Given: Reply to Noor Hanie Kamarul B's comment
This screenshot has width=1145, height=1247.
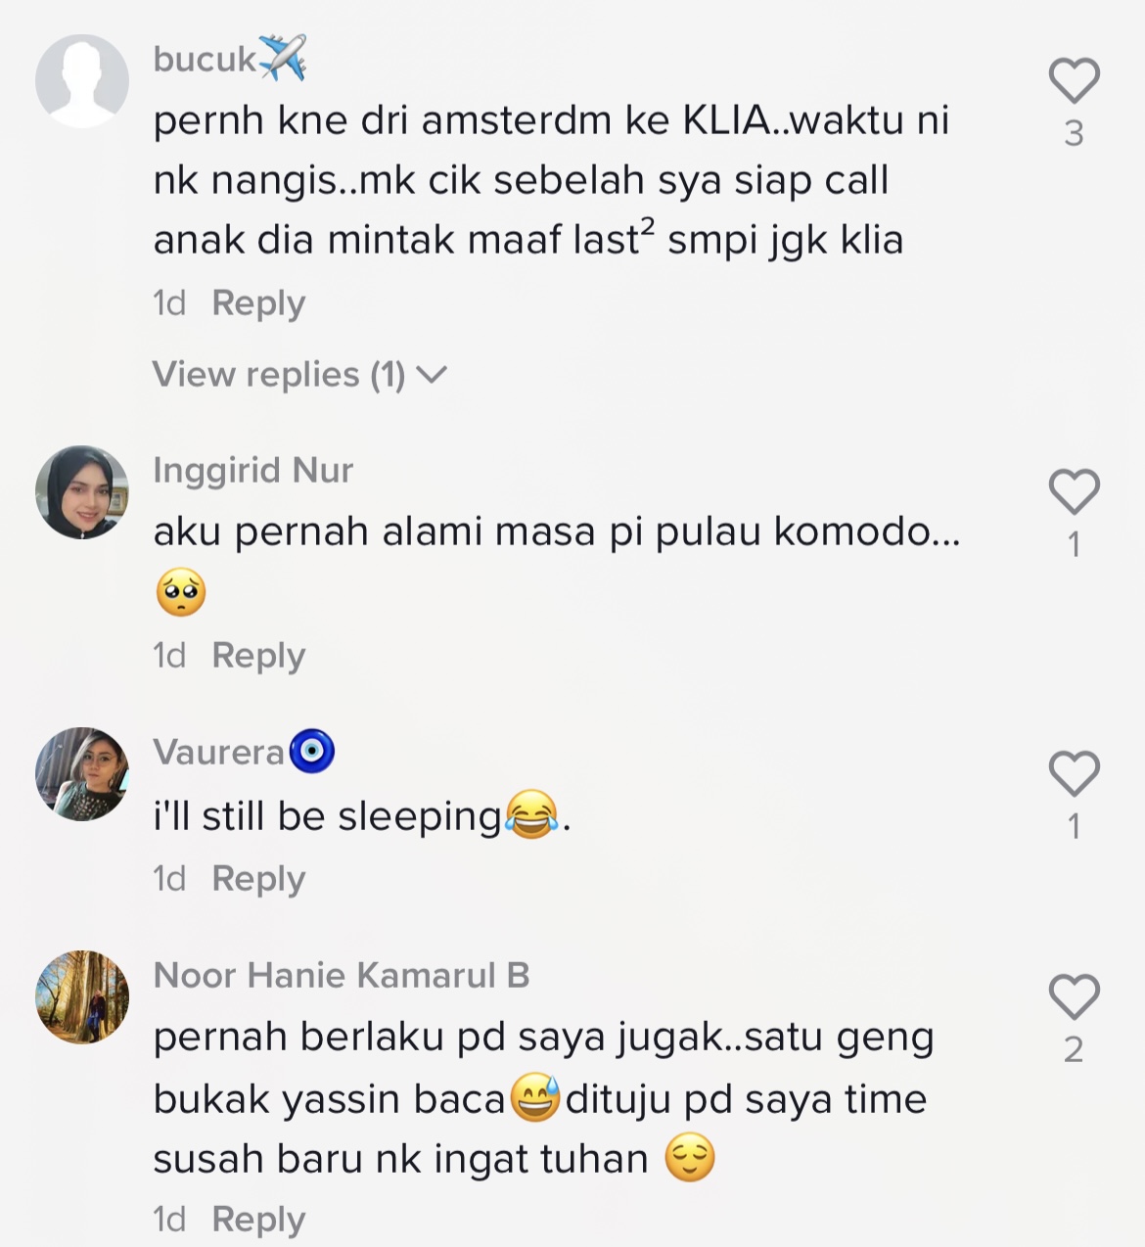Looking at the screenshot, I should [258, 1220].
